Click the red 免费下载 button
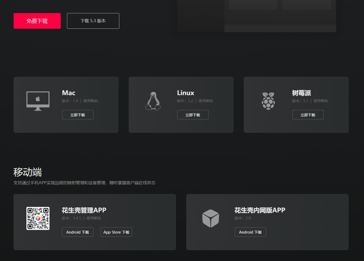Image resolution: width=364 pixels, height=261 pixels. click(x=37, y=21)
